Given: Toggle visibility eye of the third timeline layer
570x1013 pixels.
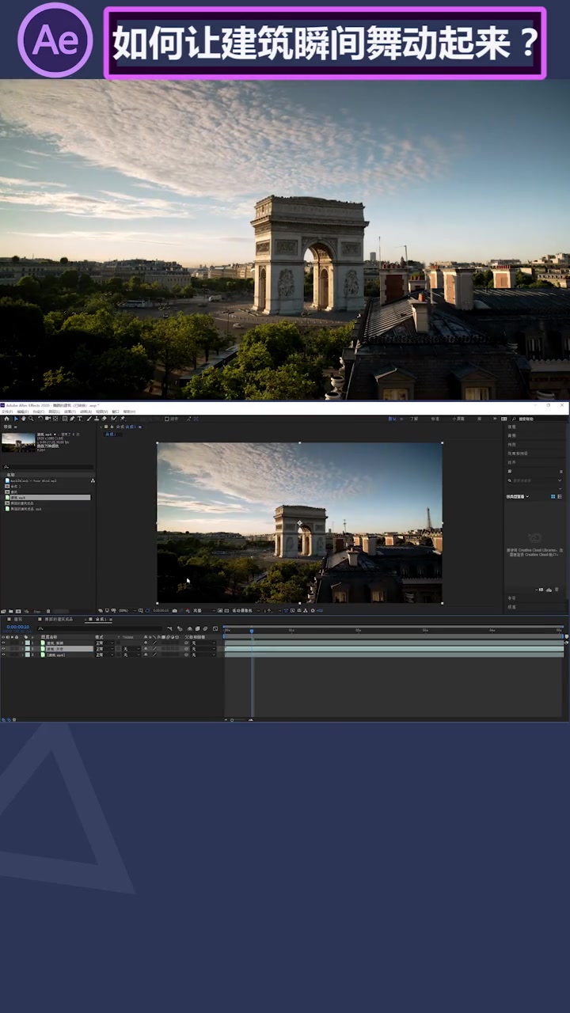Looking at the screenshot, I should tap(3, 654).
